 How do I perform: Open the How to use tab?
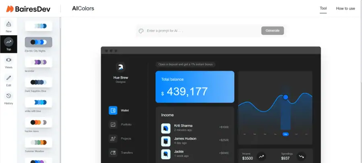click(x=346, y=8)
